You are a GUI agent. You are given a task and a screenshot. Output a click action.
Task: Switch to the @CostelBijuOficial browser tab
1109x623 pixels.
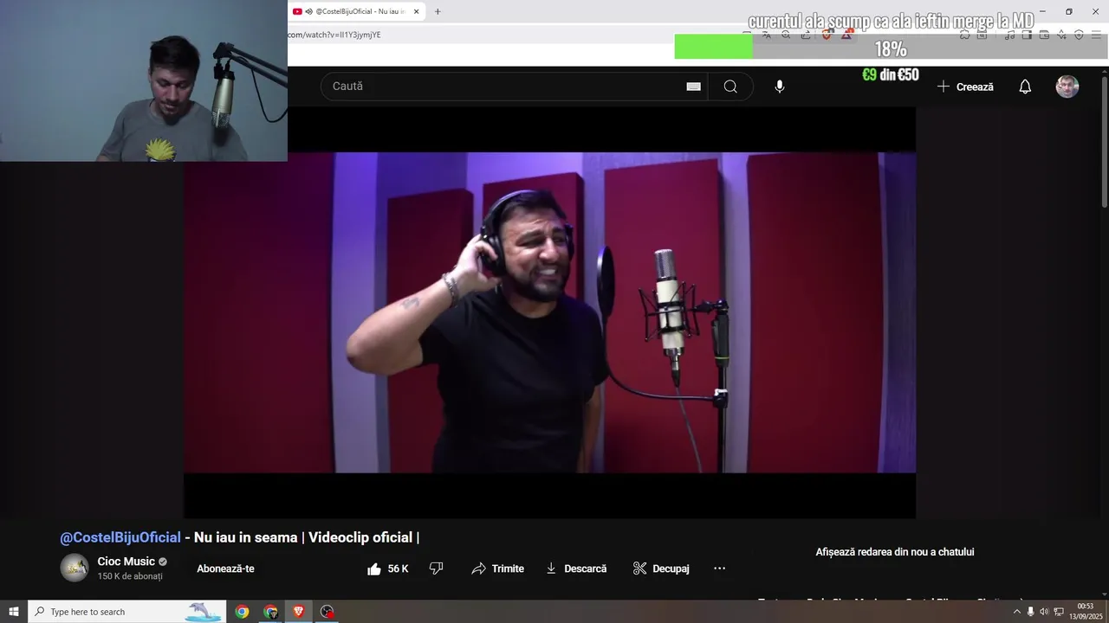357,11
